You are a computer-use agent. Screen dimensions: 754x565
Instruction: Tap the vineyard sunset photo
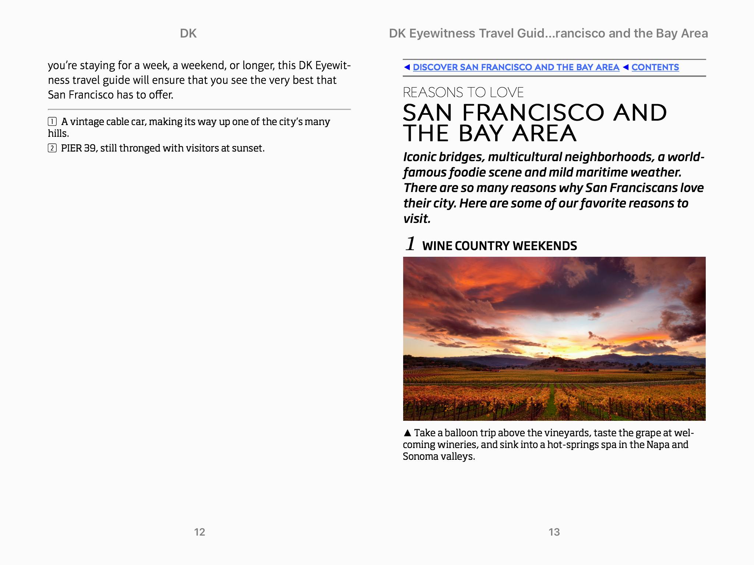coord(554,338)
